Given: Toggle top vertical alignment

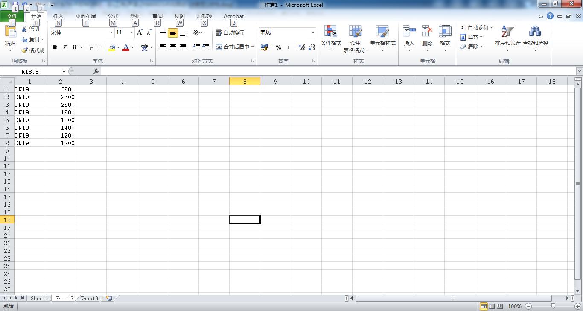Looking at the screenshot, I should point(163,32).
